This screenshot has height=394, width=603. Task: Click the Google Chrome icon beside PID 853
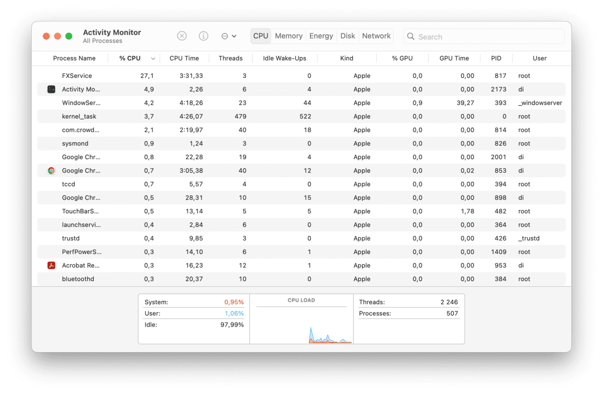point(51,171)
